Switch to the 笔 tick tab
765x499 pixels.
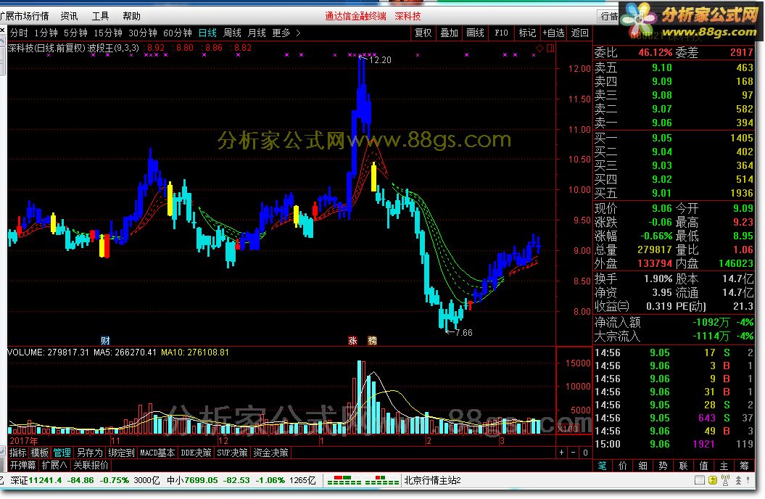click(602, 466)
